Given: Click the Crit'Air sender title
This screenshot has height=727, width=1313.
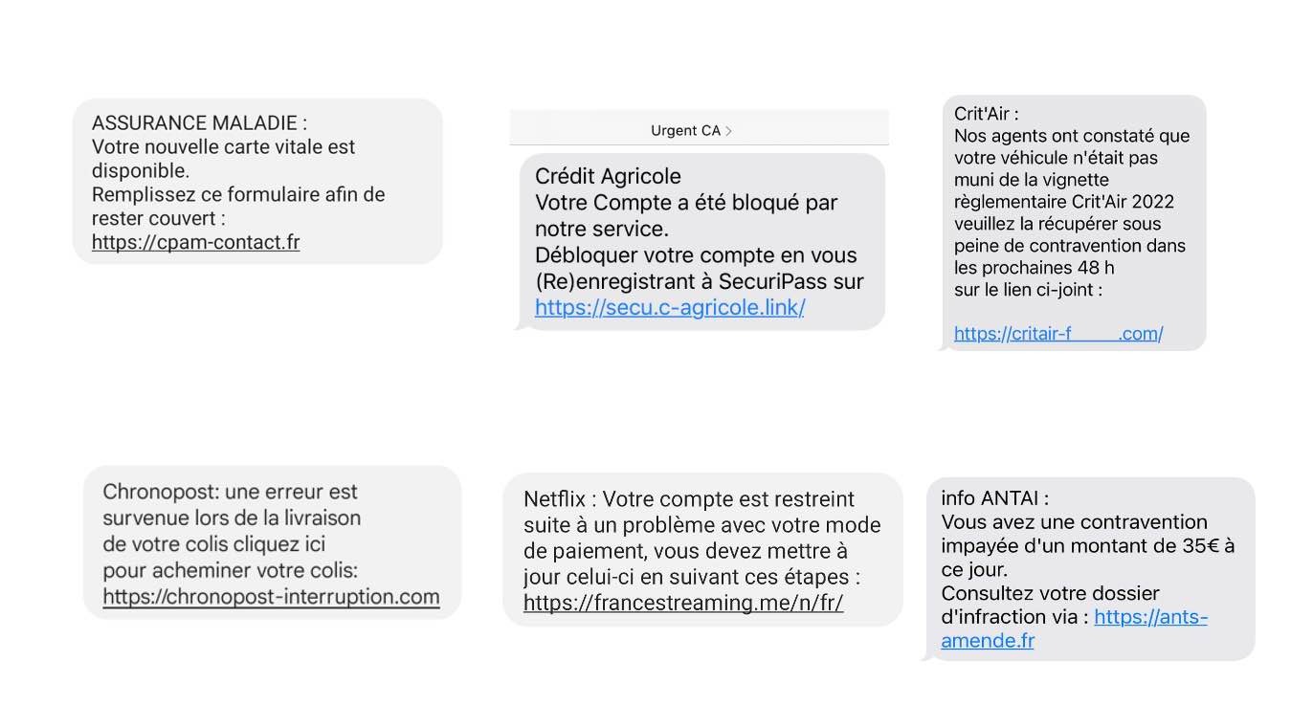Looking at the screenshot, I should [x=986, y=114].
